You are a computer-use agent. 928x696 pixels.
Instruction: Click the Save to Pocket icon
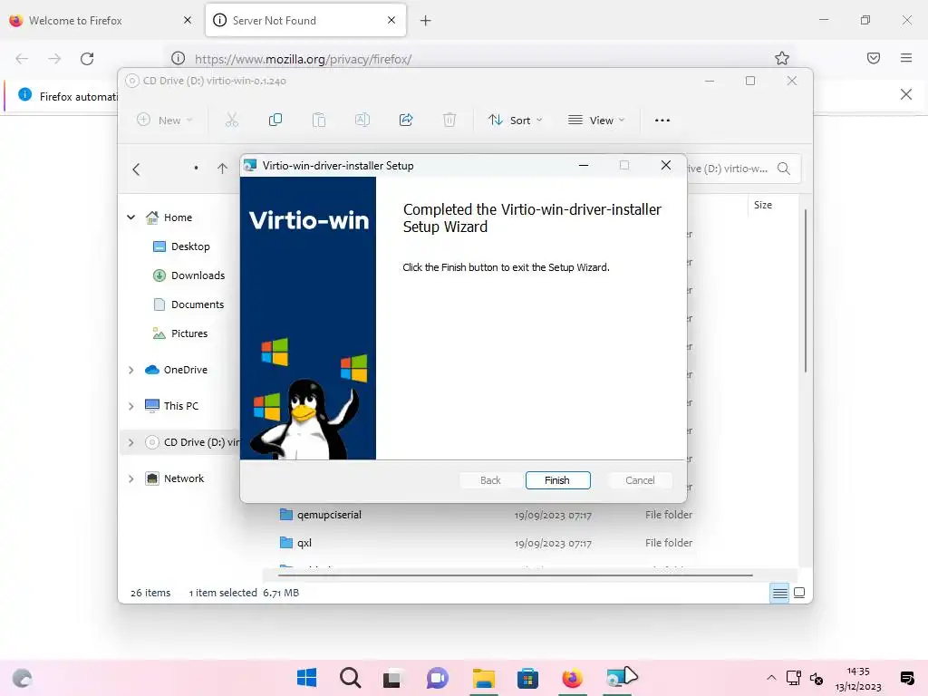[873, 58]
